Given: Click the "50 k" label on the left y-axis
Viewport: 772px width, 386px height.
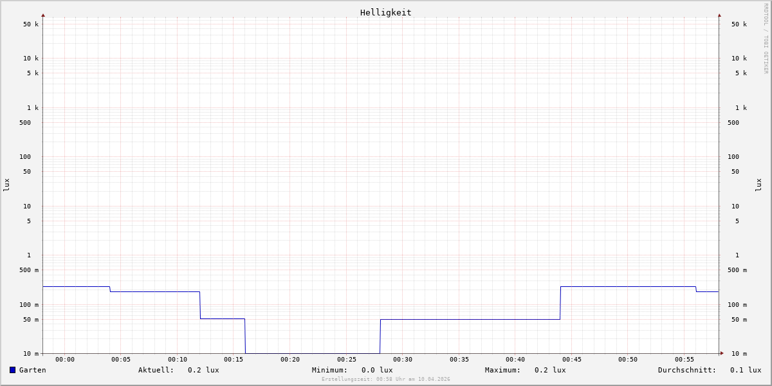Looking at the screenshot, I should point(31,24).
